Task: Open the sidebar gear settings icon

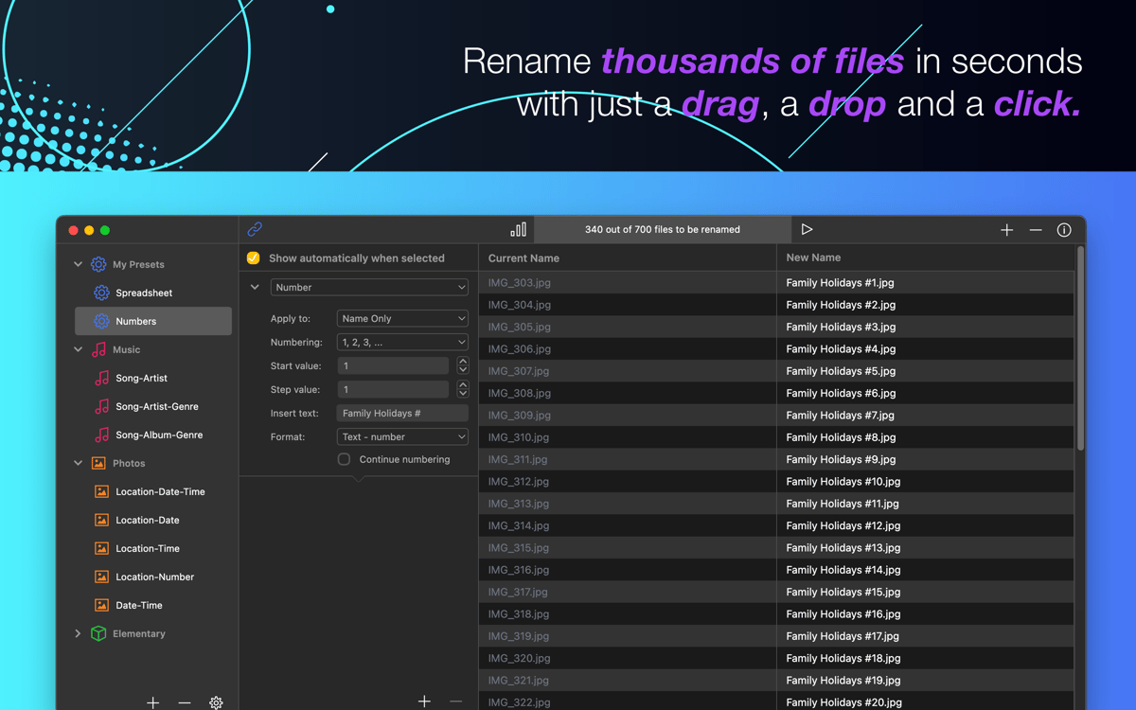Action: point(216,702)
